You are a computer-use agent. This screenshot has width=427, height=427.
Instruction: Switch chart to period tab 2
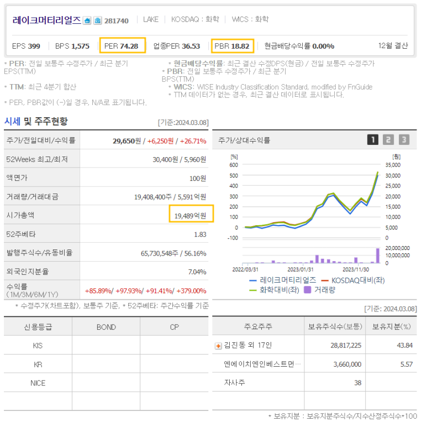click(x=388, y=139)
